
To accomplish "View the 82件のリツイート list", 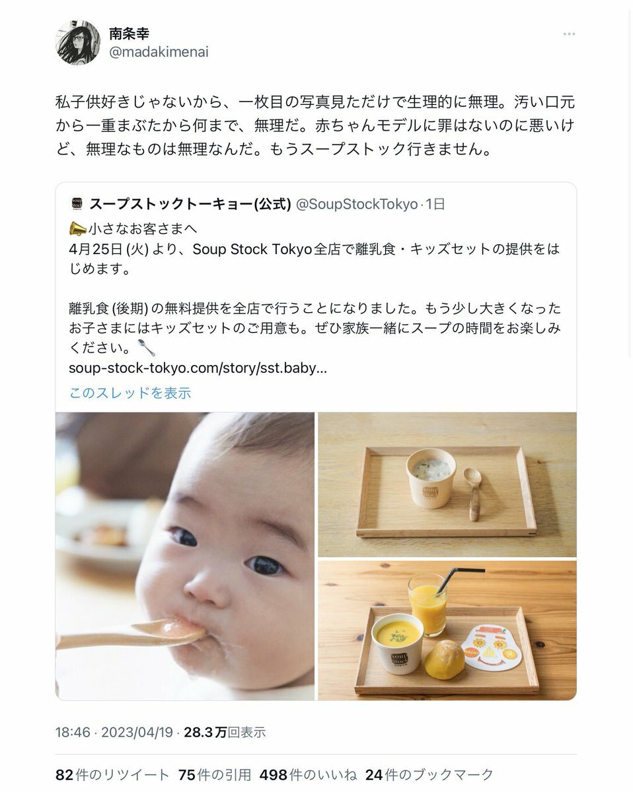I will coord(112,775).
